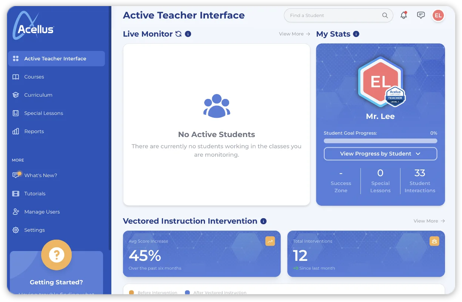Open the Courses menu item

[x=56, y=77]
